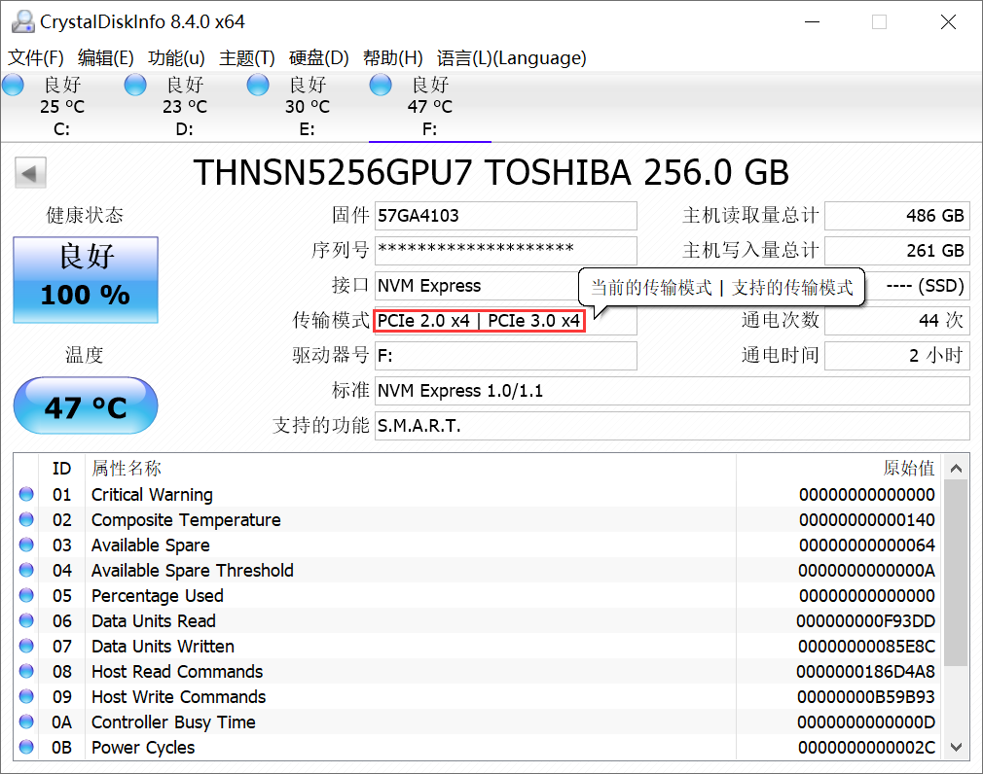Select the F: drive tab at 47 °C
Image resolution: width=983 pixels, height=774 pixels.
coord(430,106)
